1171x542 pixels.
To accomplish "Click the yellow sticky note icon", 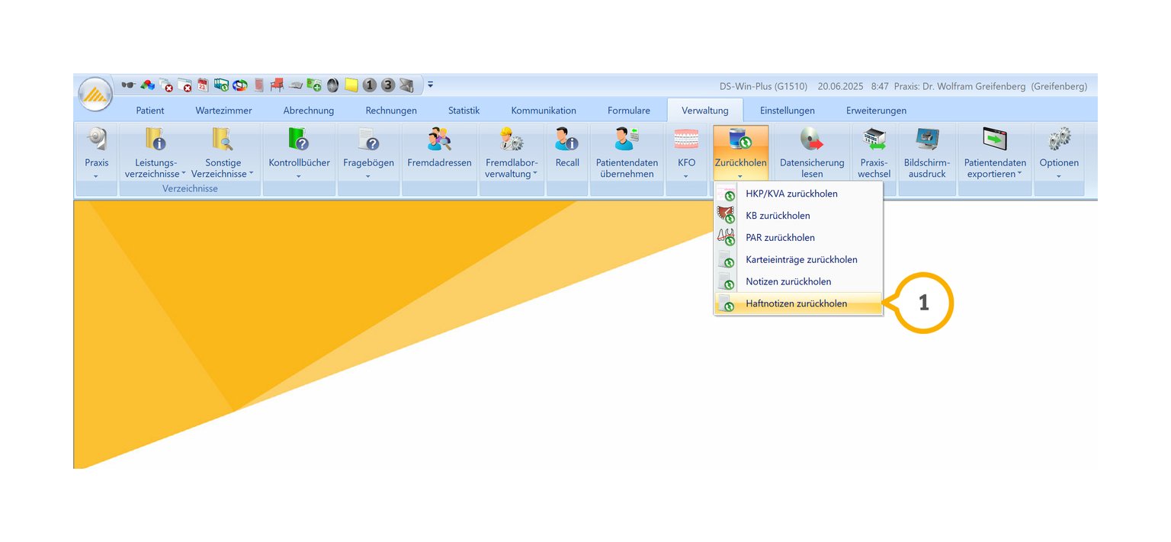I will click(x=351, y=85).
